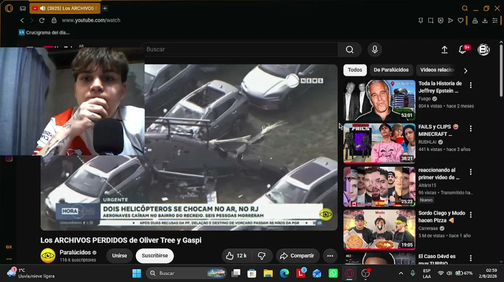Open options for Sordo Ciego y Mudo video
Image resolution: width=504 pixels, height=282 pixels.
(471, 215)
